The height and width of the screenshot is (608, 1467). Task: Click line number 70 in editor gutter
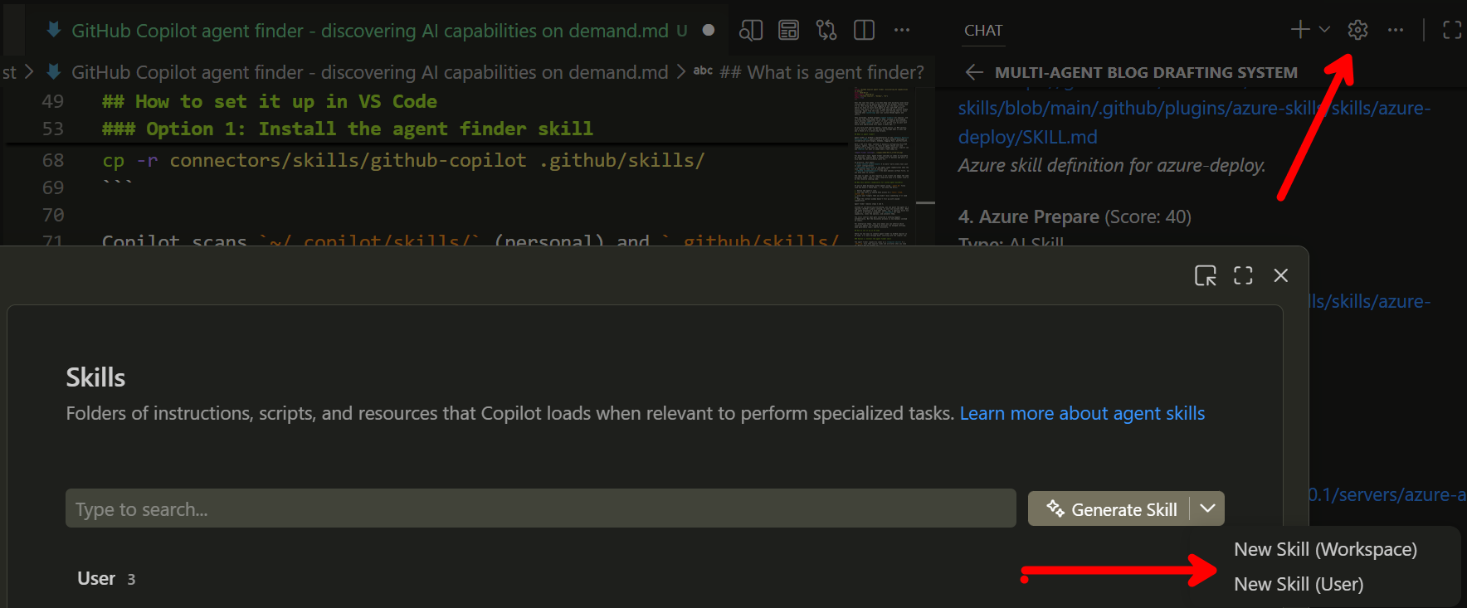click(x=52, y=215)
